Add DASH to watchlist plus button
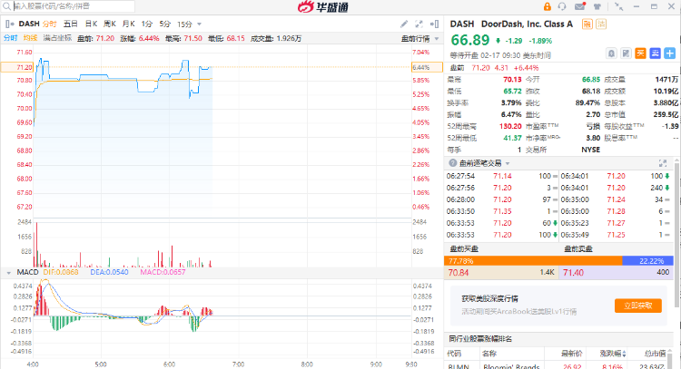Screen dimensions: 681x369 pos(670,53)
